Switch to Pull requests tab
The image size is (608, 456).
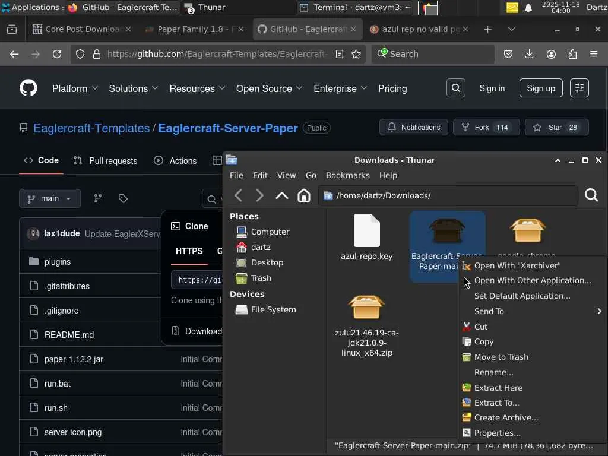[x=106, y=160]
